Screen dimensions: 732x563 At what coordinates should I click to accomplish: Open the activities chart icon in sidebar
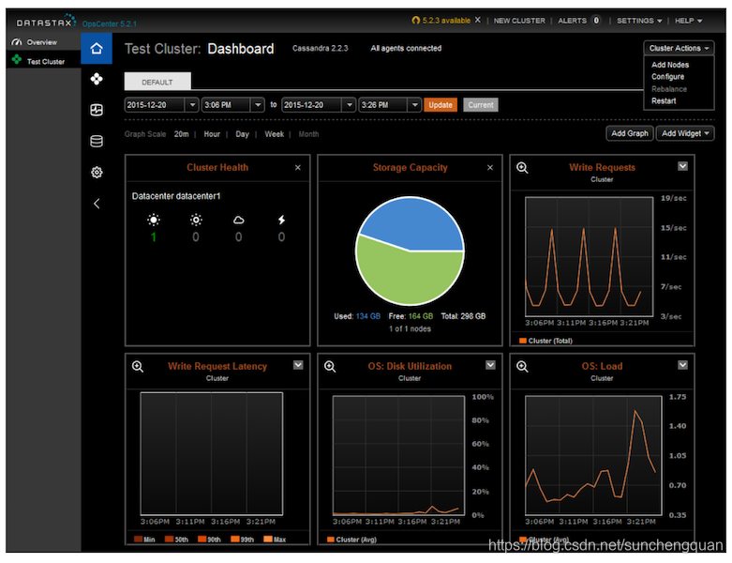(97, 110)
